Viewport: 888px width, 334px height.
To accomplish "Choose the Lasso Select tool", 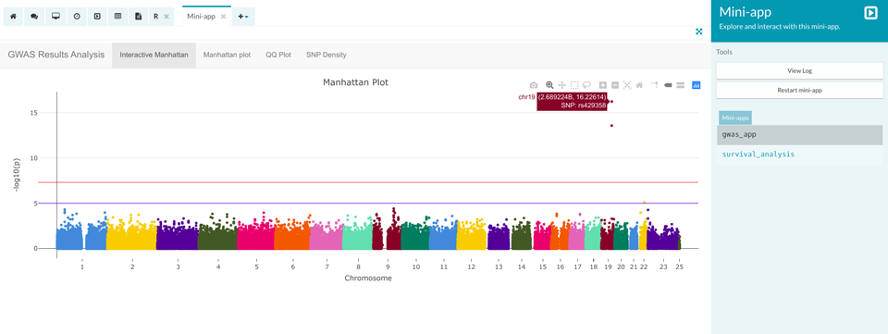I will [x=586, y=85].
